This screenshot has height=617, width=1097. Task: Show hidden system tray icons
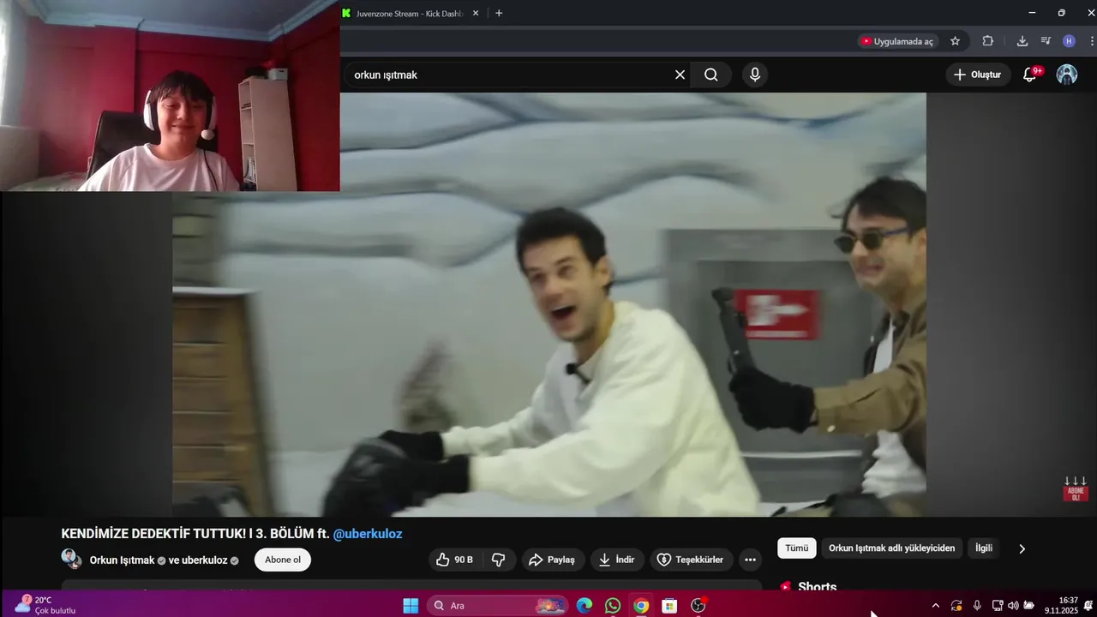pyautogui.click(x=935, y=606)
